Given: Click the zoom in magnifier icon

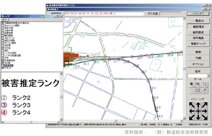Looking at the screenshot, I should pyautogui.click(x=192, y=85).
